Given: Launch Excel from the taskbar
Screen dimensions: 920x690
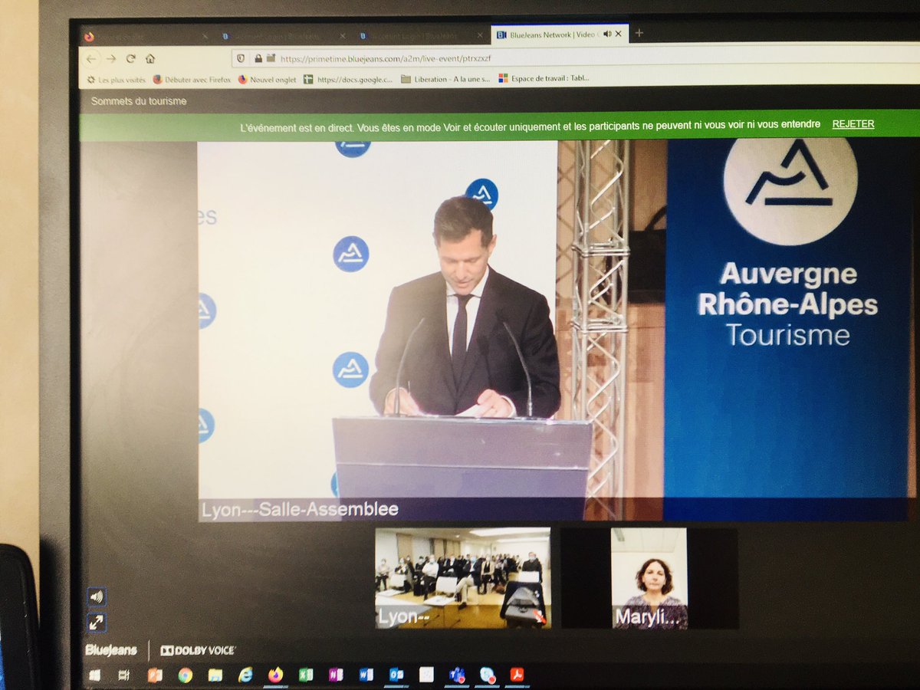Looking at the screenshot, I should point(305,675).
